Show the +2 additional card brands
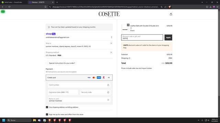The height and width of the screenshot is (123, 220). coord(109,78)
